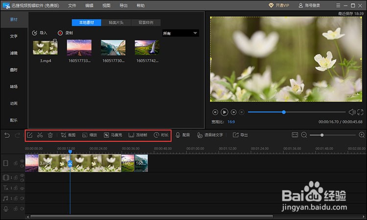Open the 视图 menu

coord(106,5)
